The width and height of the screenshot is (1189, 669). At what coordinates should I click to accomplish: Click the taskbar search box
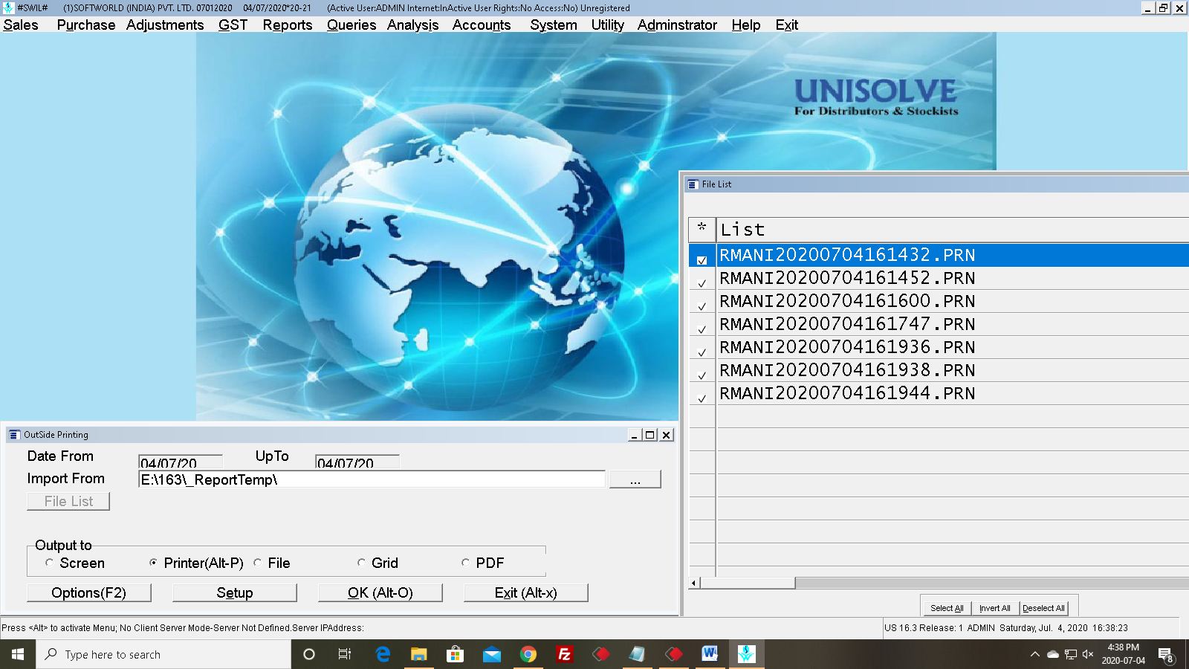pyautogui.click(x=163, y=654)
